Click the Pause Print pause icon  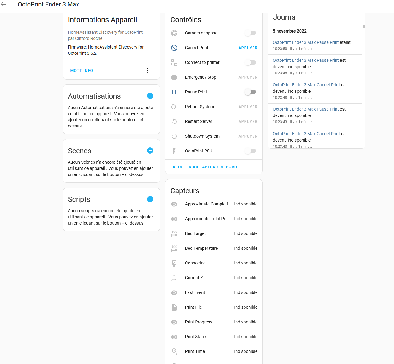coord(174,92)
